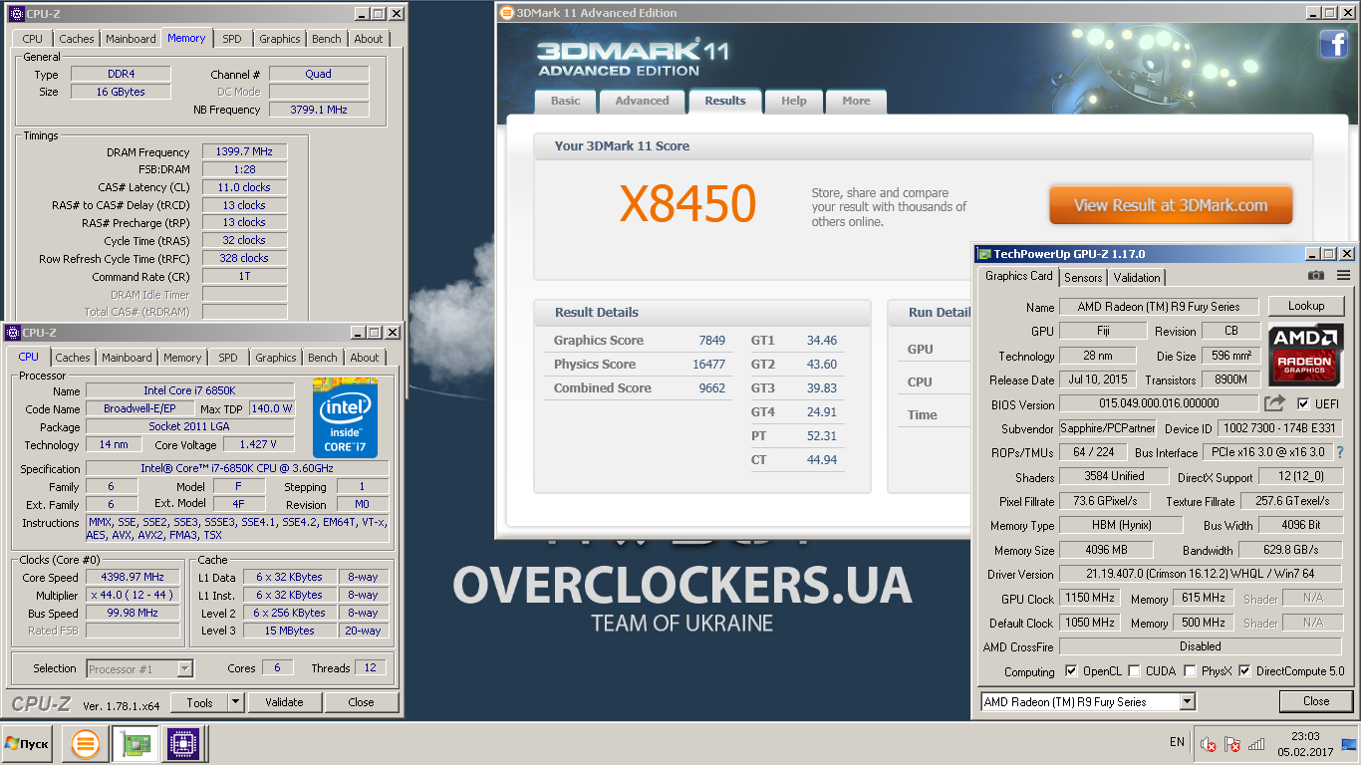Open the Facebook icon in 3DMark 11
The image size is (1361, 765).
(1334, 44)
